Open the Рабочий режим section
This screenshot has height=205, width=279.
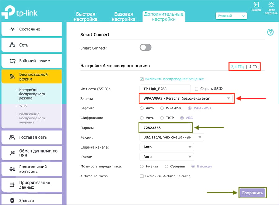click(32, 61)
